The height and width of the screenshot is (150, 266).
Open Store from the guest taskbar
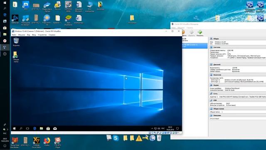click(48, 128)
